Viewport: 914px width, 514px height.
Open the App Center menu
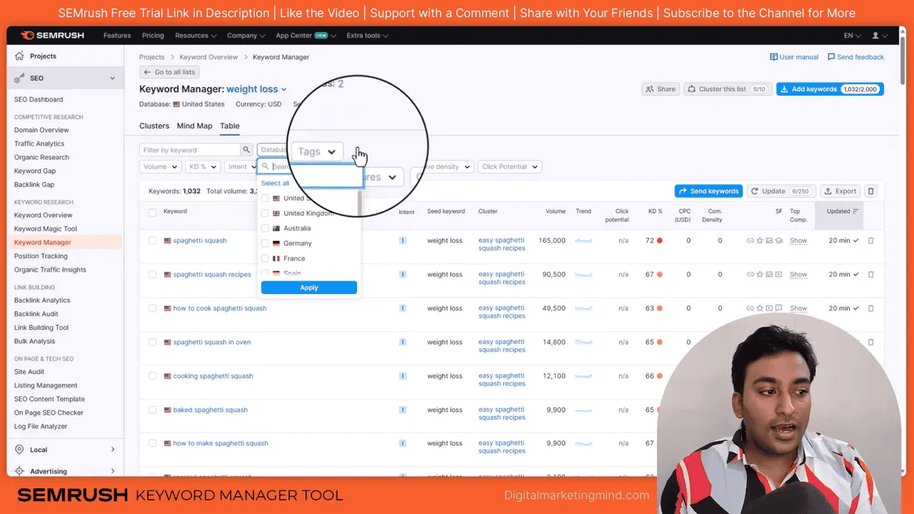click(300, 35)
